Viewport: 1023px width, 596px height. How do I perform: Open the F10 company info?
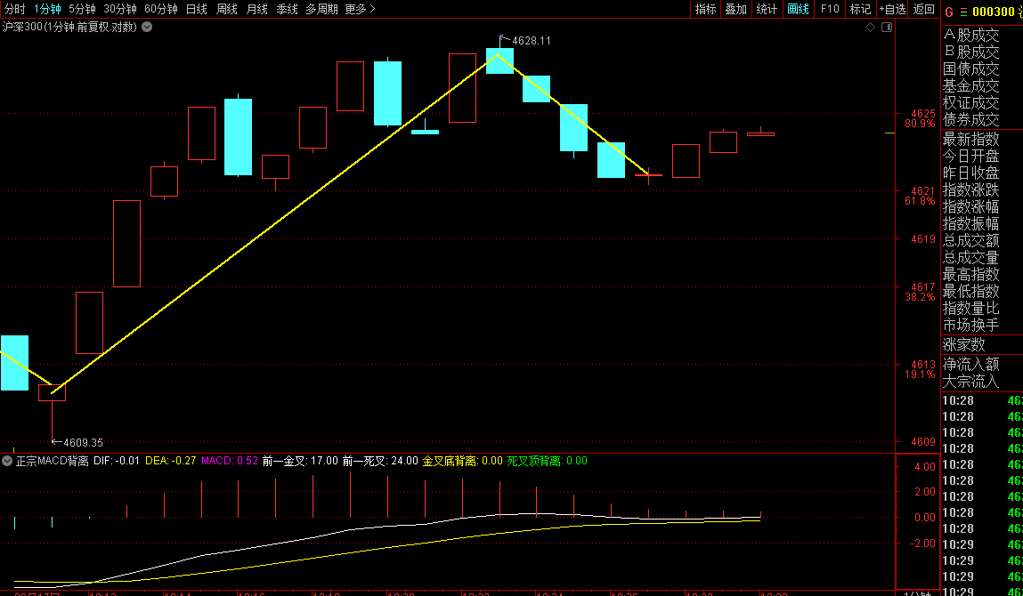click(830, 9)
